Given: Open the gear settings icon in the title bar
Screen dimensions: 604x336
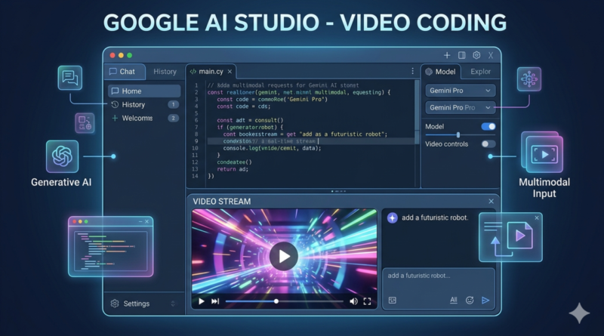Looking at the screenshot, I should [x=476, y=55].
